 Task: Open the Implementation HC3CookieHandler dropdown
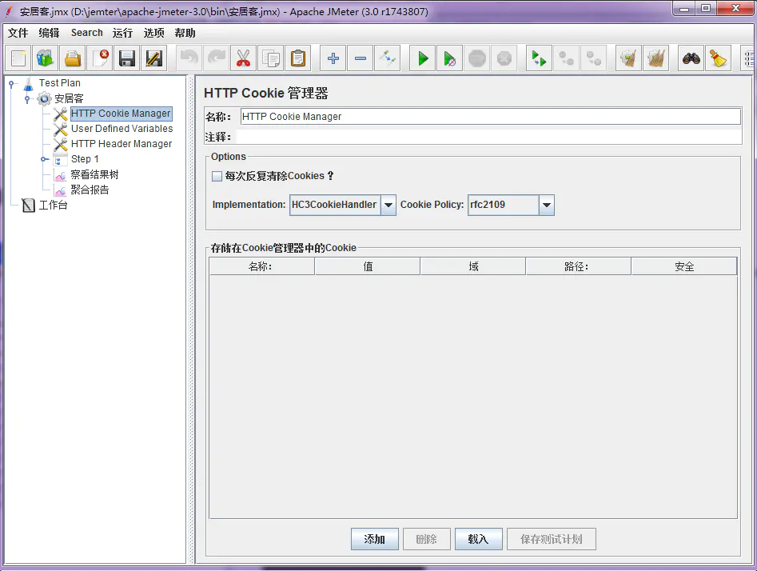pos(388,205)
